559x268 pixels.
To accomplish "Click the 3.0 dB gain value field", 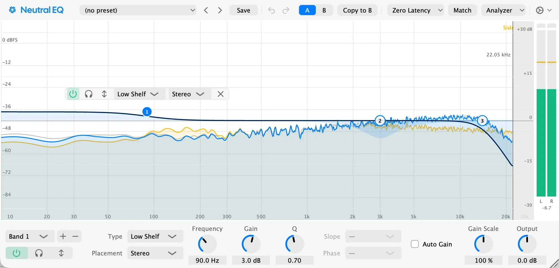I will 251,260.
